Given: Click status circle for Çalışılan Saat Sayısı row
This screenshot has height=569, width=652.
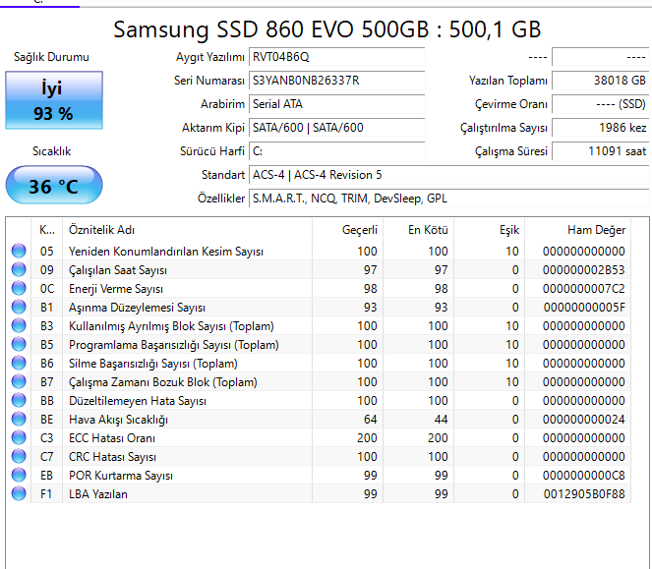Looking at the screenshot, I should (x=19, y=269).
